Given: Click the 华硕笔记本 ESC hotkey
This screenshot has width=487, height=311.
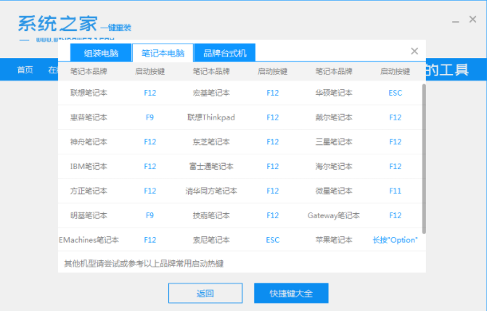Looking at the screenshot, I should (x=395, y=93).
